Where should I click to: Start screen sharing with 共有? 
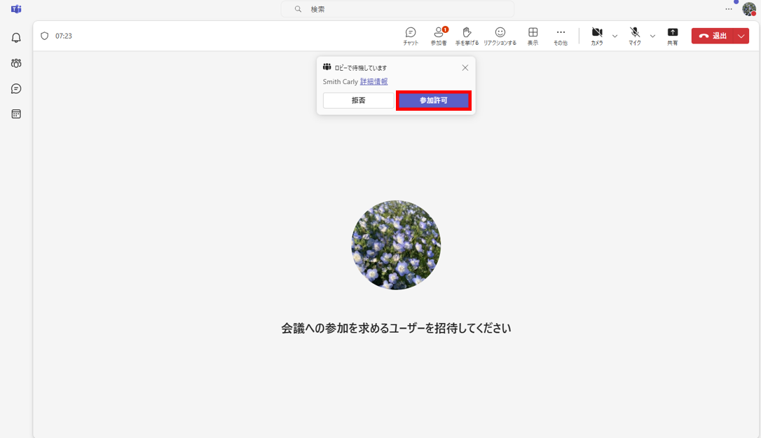pos(672,35)
